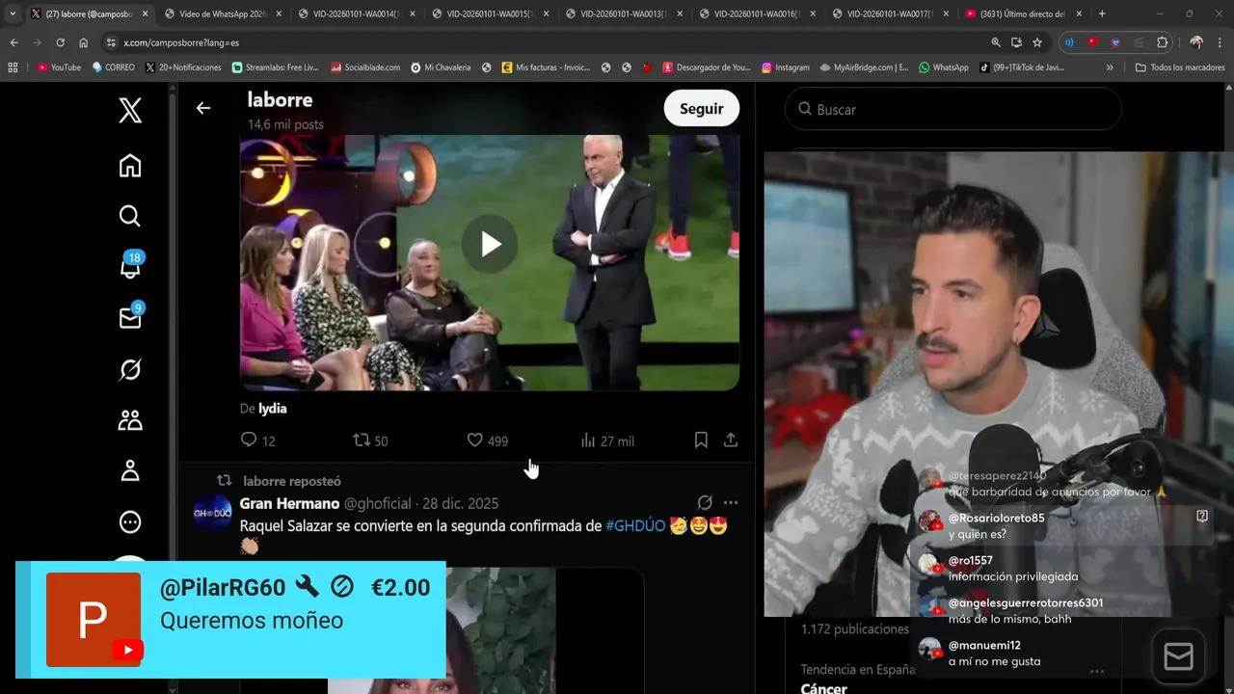Open Messages envelope showing 9

coord(130,317)
